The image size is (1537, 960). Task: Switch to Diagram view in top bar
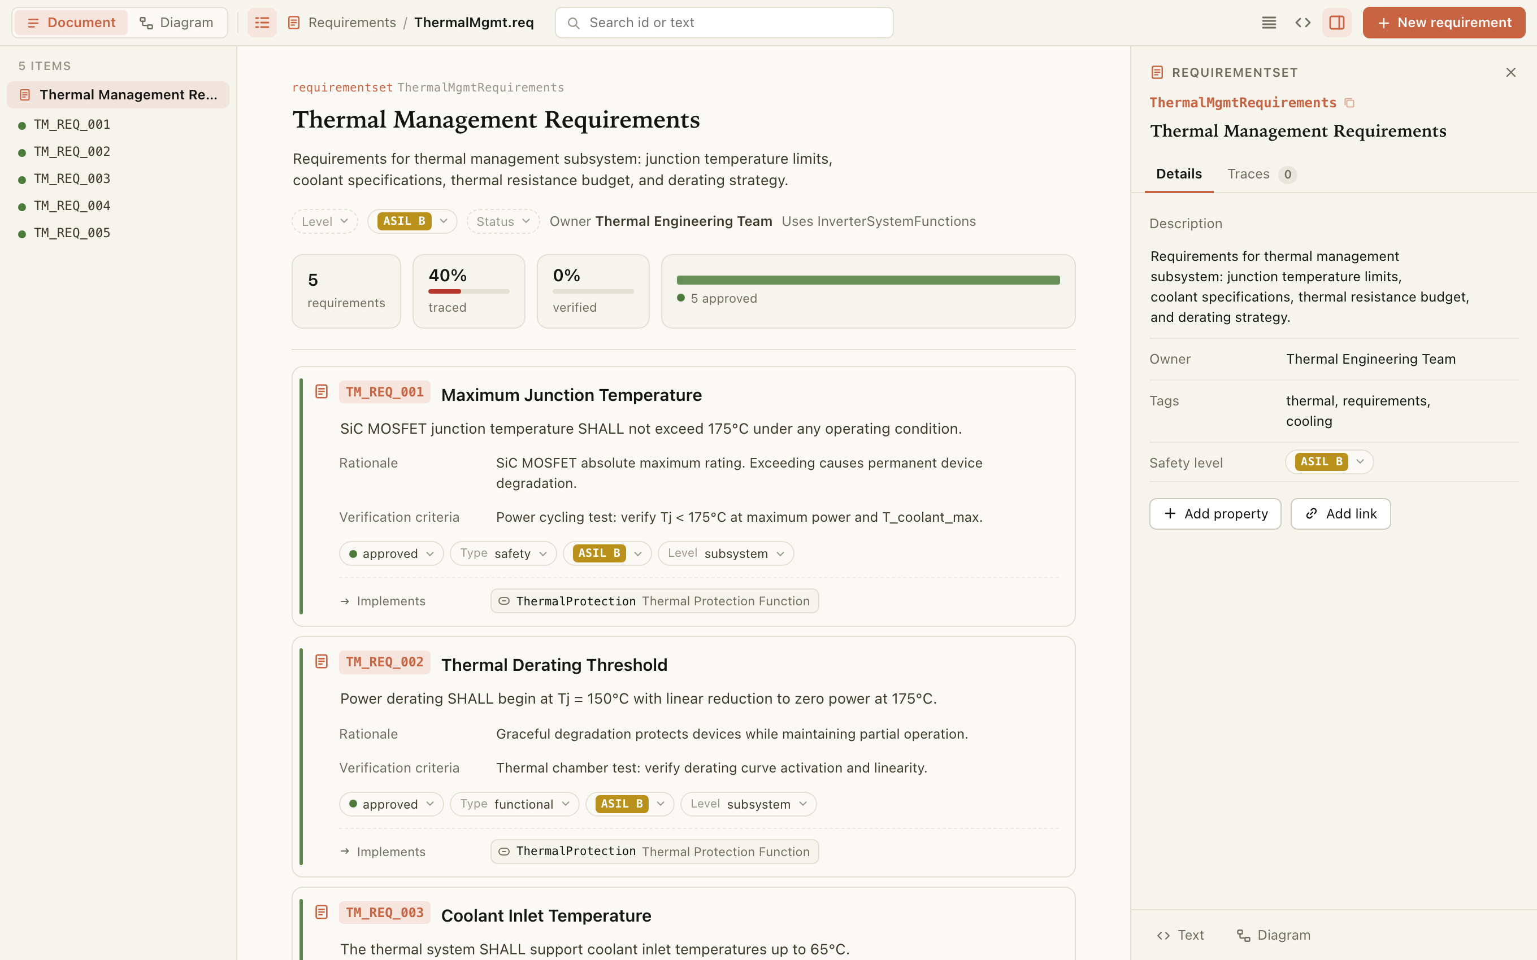[x=176, y=23]
